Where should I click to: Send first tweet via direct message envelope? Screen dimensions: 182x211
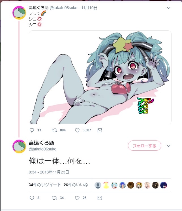tap(100, 130)
